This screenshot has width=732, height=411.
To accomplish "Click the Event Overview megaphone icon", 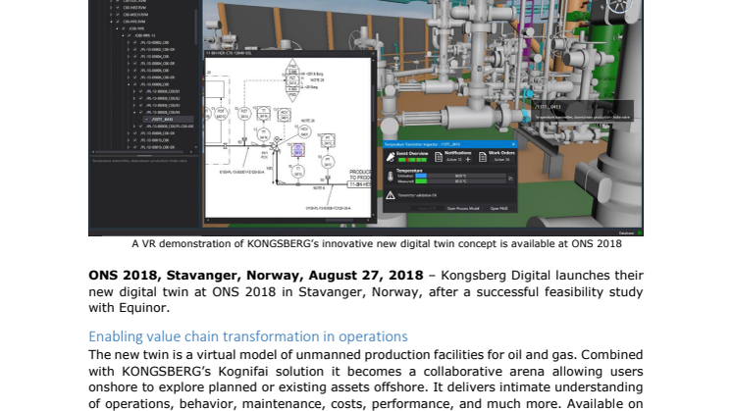I will (391, 157).
